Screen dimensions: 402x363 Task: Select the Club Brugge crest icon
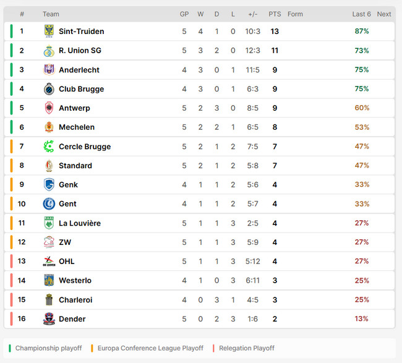[x=49, y=89]
